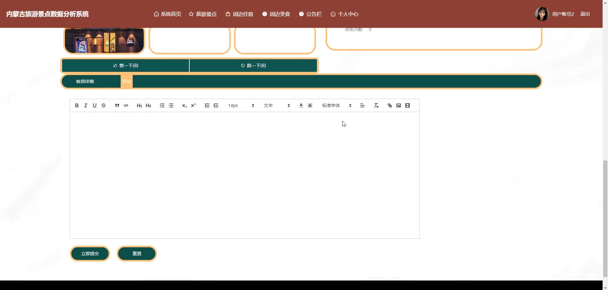The width and height of the screenshot is (608, 290).
Task: Apply Heading 1 style
Action: (x=139, y=105)
